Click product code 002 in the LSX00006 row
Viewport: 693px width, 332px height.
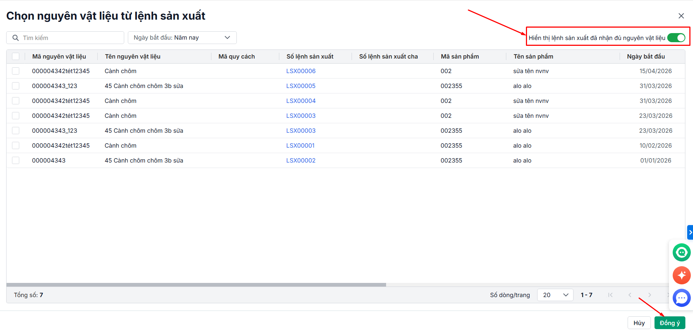tap(446, 71)
